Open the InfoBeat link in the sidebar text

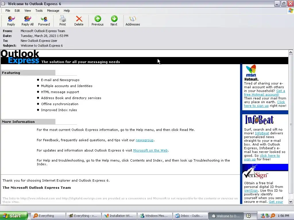coord(262,133)
